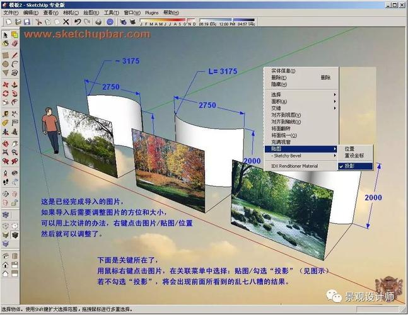The width and height of the screenshot is (408, 315).
Task: Choose the Freehand scribble tool
Action: click(x=15, y=73)
